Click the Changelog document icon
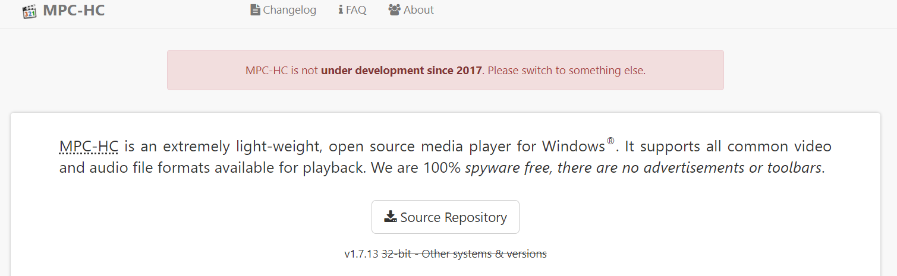Screen dimensions: 897x276 pyautogui.click(x=255, y=10)
